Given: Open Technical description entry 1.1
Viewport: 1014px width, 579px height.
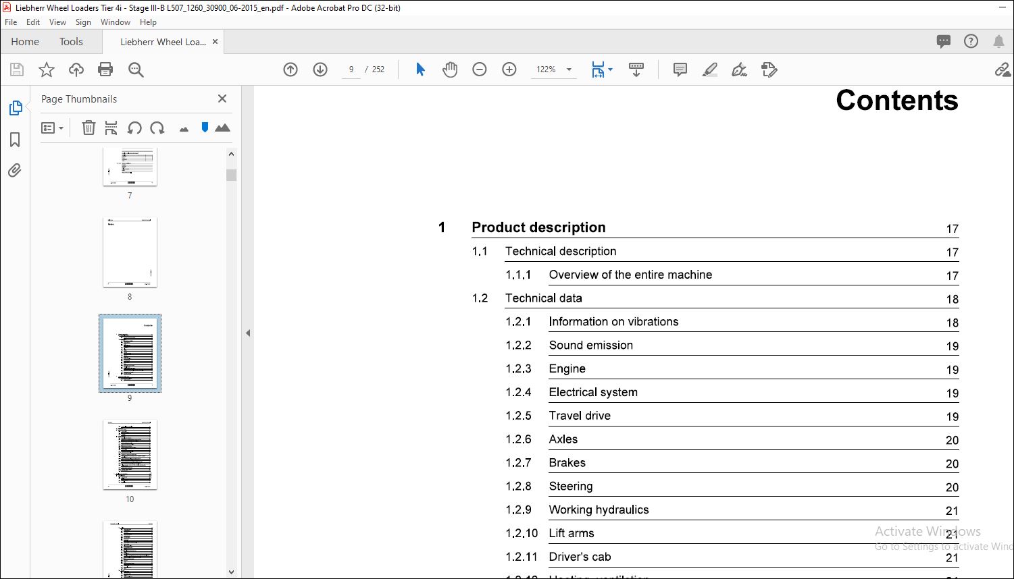Looking at the screenshot, I should [x=561, y=251].
